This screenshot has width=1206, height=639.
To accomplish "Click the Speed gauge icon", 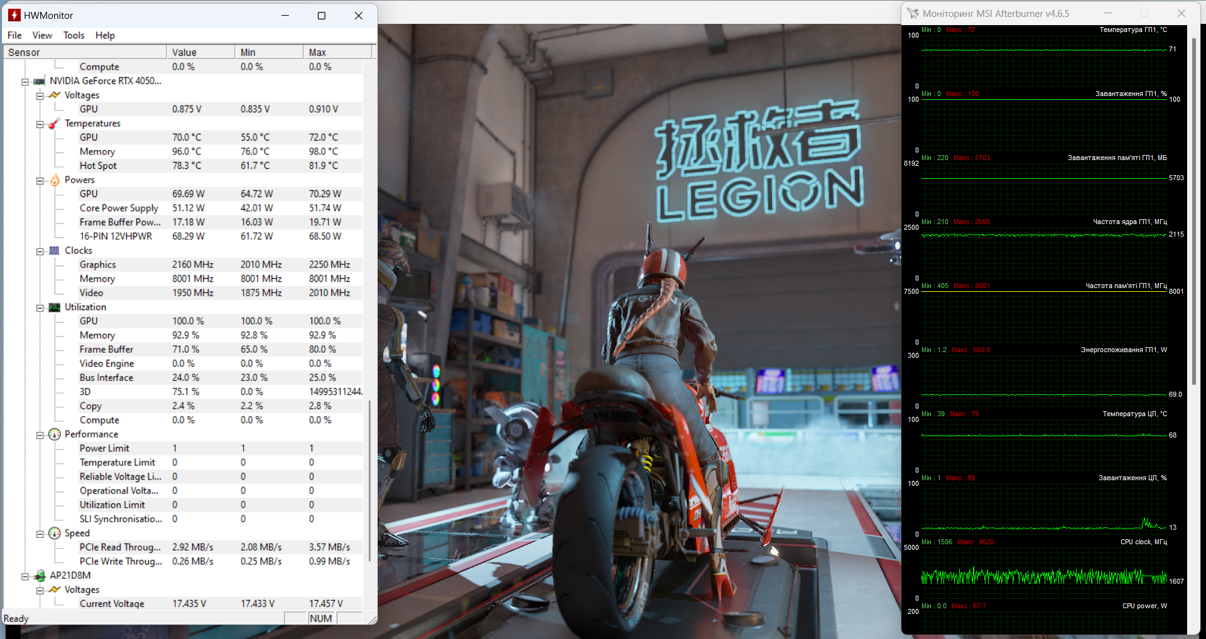I will [55, 534].
